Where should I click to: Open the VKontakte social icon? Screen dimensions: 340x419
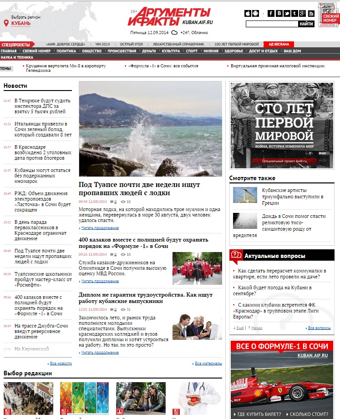[279, 13]
